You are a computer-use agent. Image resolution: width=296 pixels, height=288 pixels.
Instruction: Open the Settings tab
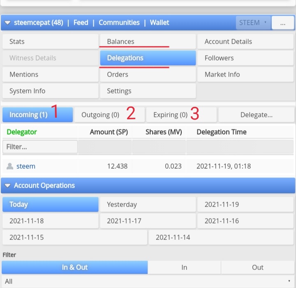tap(148, 91)
